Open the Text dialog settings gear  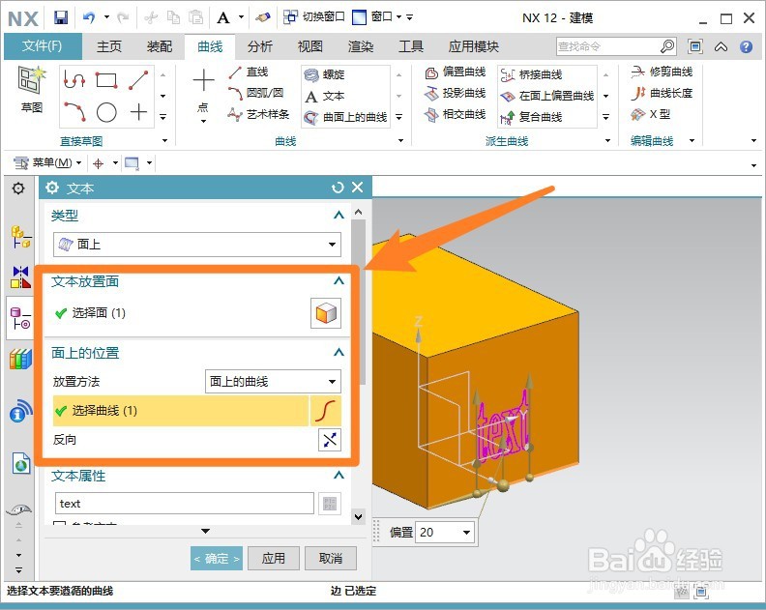(52, 188)
